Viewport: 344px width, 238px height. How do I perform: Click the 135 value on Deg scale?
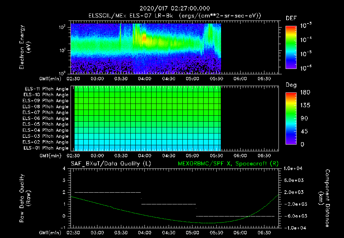305,105
